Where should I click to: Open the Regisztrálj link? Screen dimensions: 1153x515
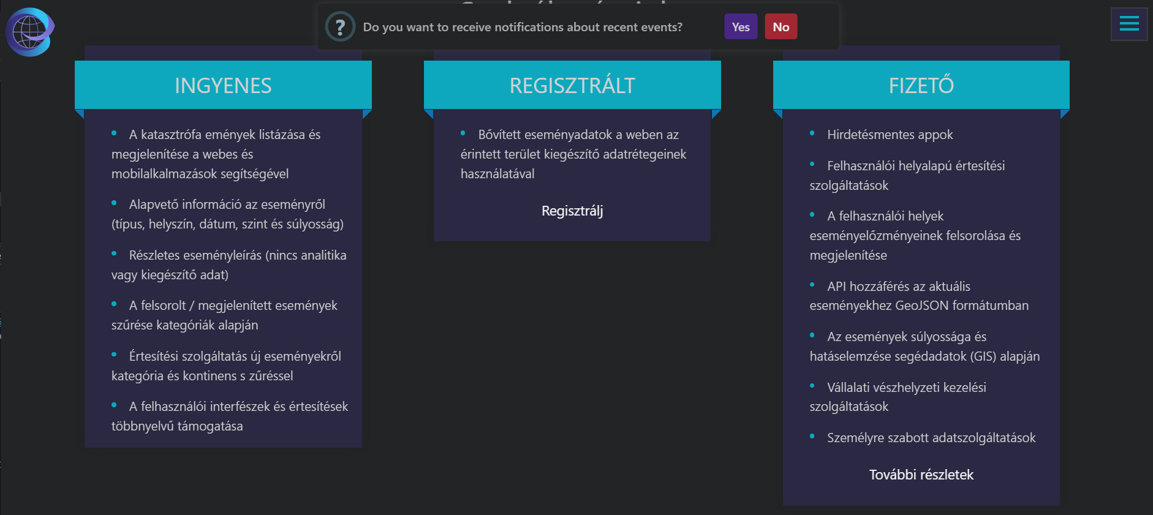572,211
